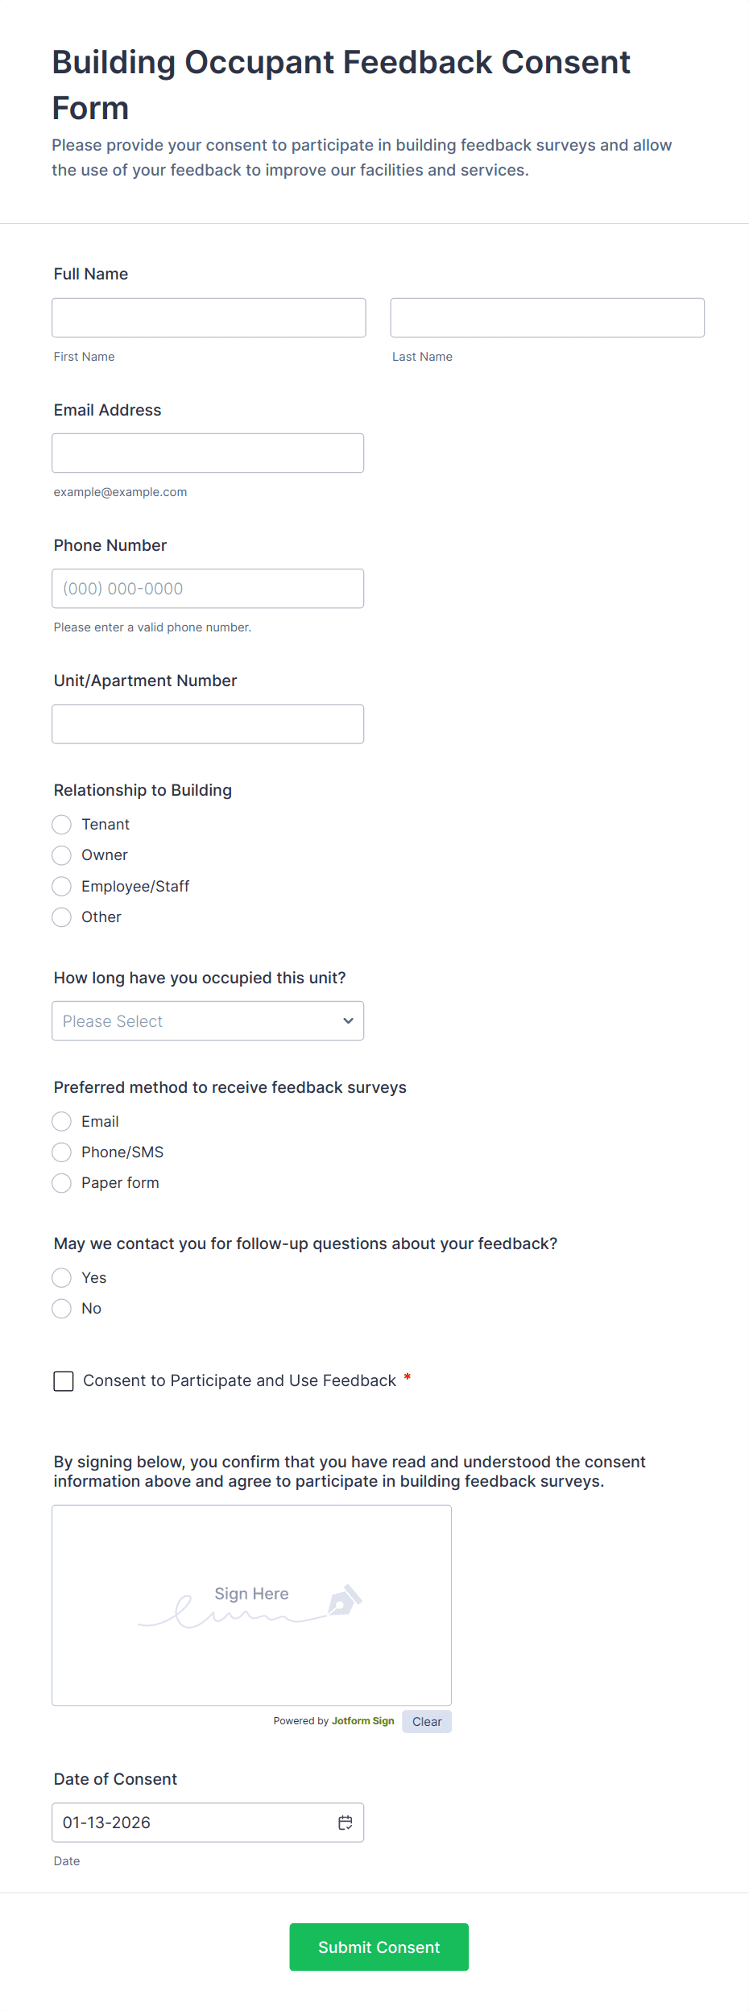Viewport: 749px width, 2011px height.
Task: Select Employee/Staff relationship option
Action: 61,886
